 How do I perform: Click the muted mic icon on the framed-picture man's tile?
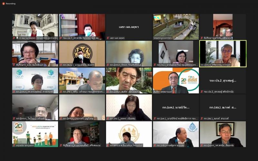tap(202, 146)
